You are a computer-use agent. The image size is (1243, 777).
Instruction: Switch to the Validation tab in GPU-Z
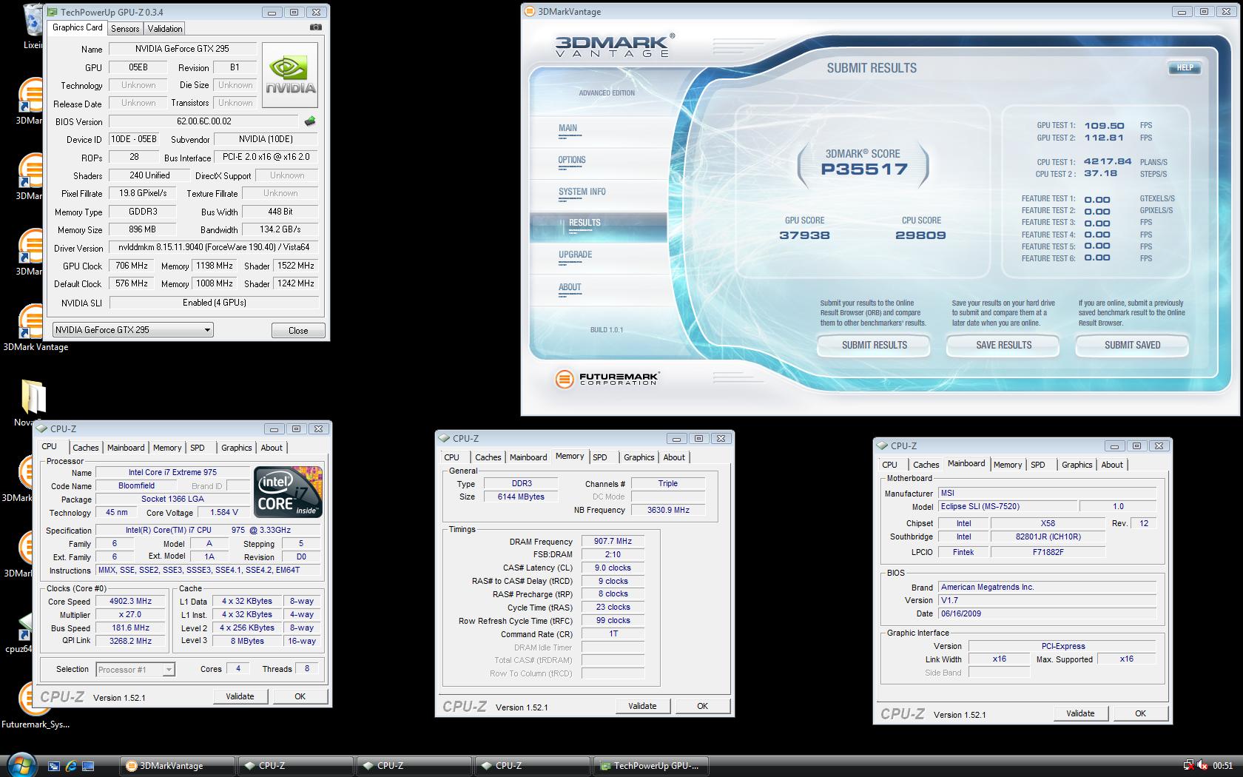(164, 28)
